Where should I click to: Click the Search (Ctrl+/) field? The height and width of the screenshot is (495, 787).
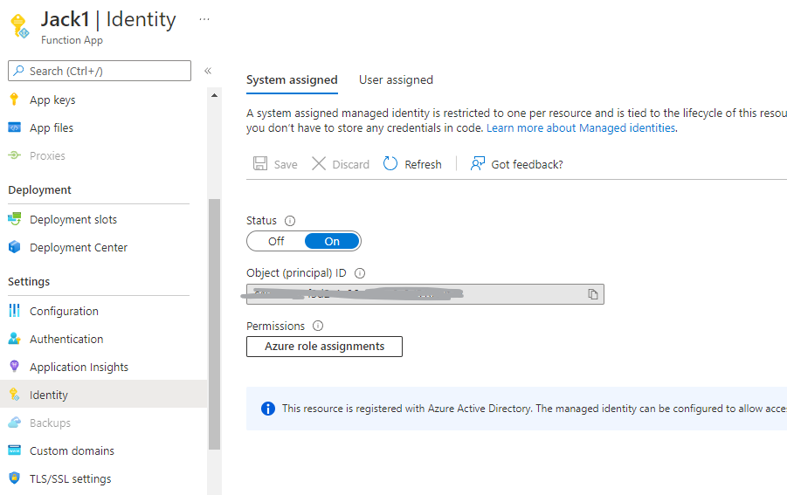(x=100, y=71)
